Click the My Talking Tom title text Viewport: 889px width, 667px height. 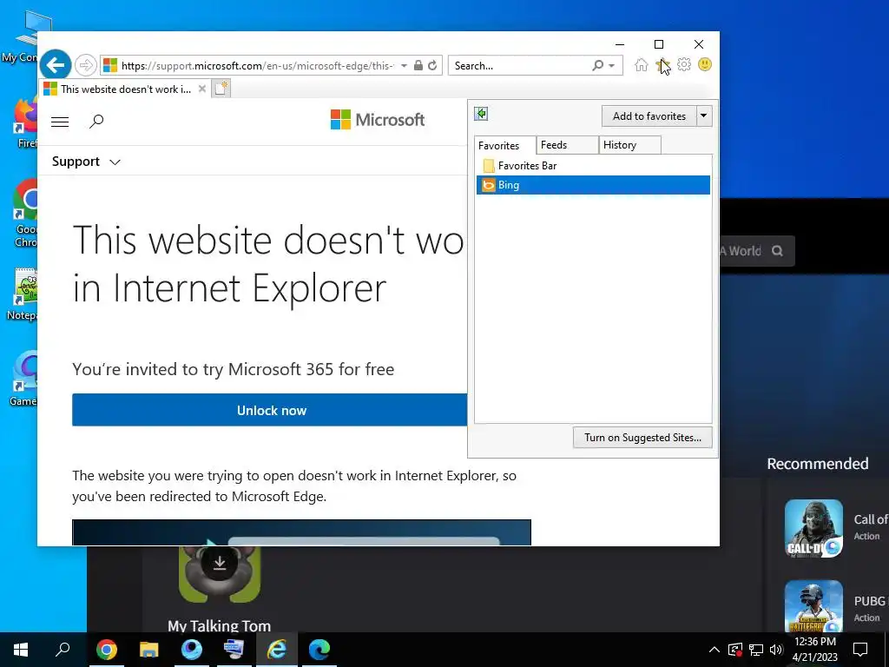[220, 625]
